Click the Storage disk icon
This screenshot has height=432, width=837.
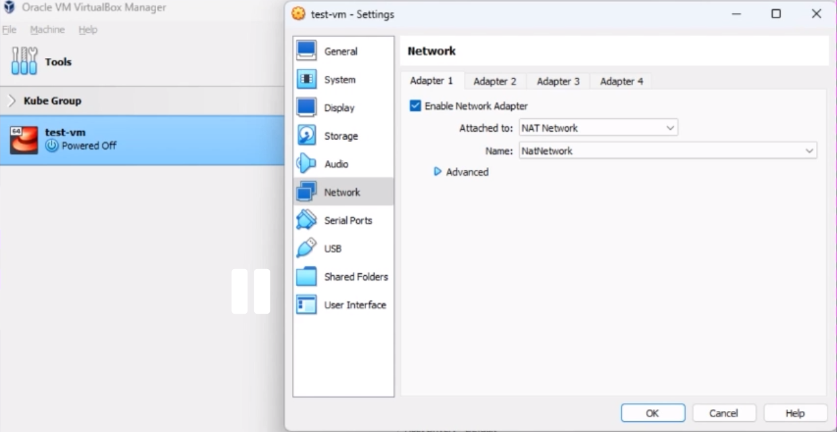pyautogui.click(x=306, y=136)
